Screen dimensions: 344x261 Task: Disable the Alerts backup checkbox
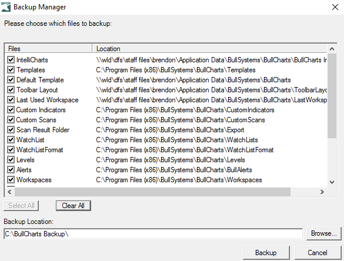pyautogui.click(x=11, y=170)
